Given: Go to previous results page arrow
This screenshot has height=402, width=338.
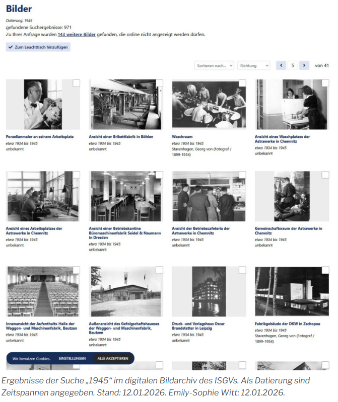Looking at the screenshot, I should tap(281, 65).
